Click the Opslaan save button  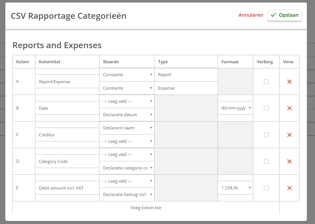(x=284, y=15)
